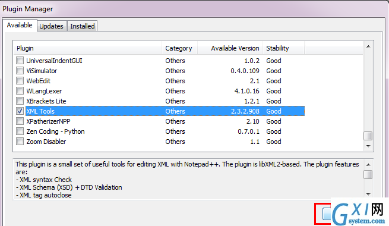This screenshot has height=226, width=389.
Task: Click the plugin list scrollbar thumb
Action: [368, 136]
